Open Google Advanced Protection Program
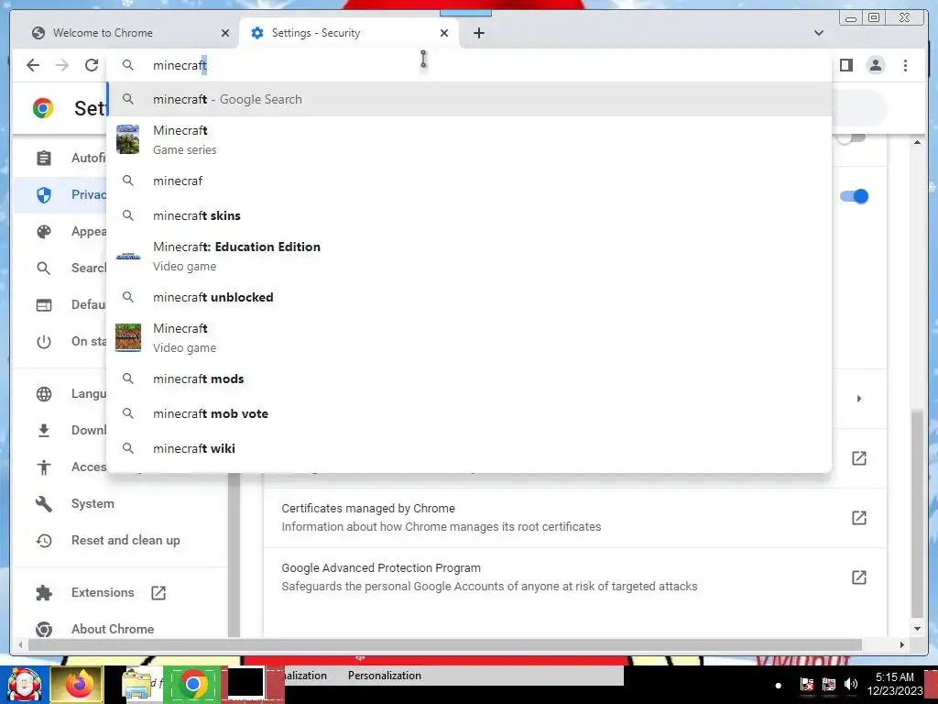Viewport: 938px width, 704px height. click(x=575, y=577)
